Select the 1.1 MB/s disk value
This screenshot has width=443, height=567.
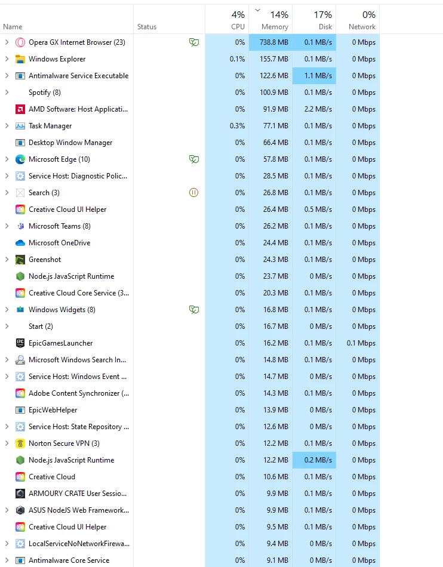[x=314, y=76]
